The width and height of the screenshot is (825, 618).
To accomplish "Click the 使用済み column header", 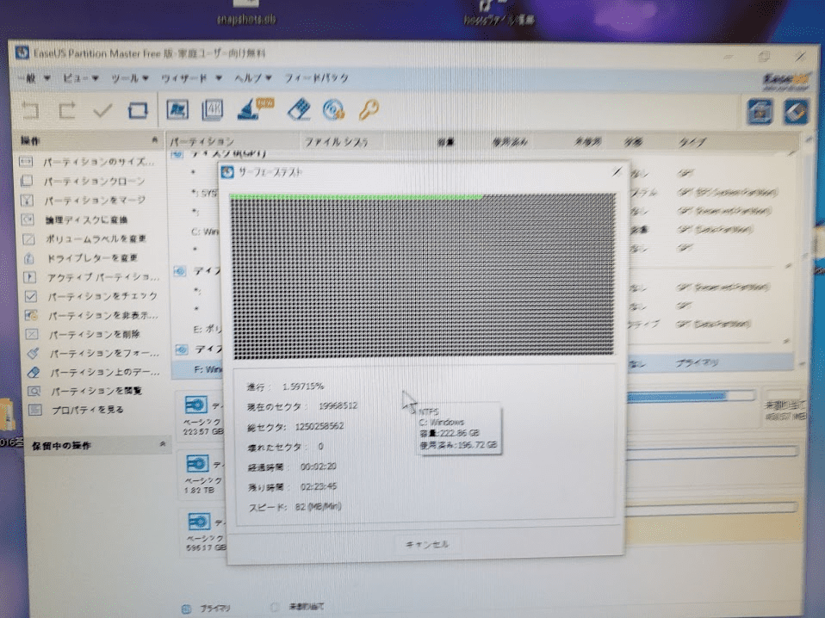I will pyautogui.click(x=509, y=142).
